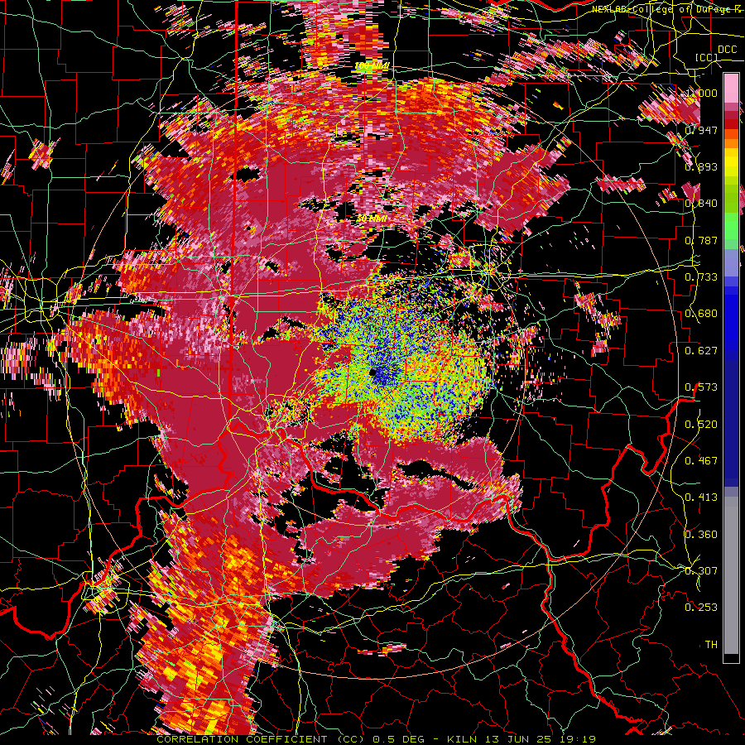The height and width of the screenshot is (745, 745).
Task: Click the 50 NMI range ring label
Action: (x=372, y=219)
